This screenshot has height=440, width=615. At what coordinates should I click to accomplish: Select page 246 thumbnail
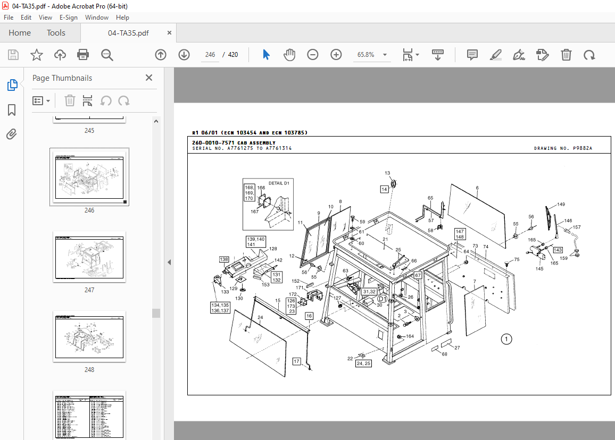(x=89, y=177)
